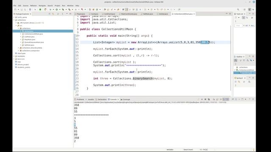Select the Java perspective icon
The width and height of the screenshot is (271, 152).
249,9
